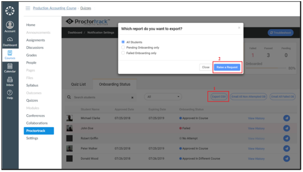Send message to John Doe
The image size is (303, 172).
287,128
